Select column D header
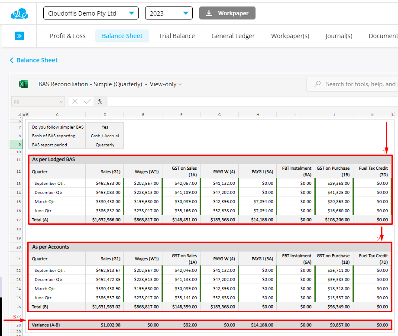The image size is (398, 336). click(x=105, y=115)
